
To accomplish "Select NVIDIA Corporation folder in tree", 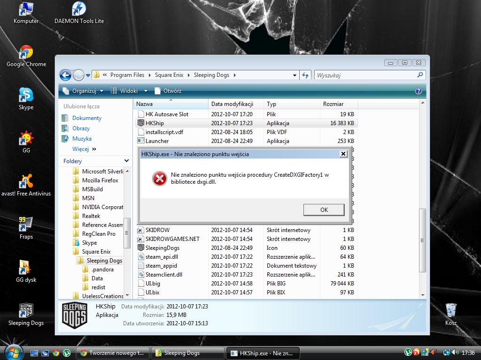I will (102, 207).
